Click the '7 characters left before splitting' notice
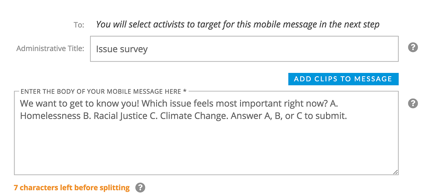 click(71, 188)
